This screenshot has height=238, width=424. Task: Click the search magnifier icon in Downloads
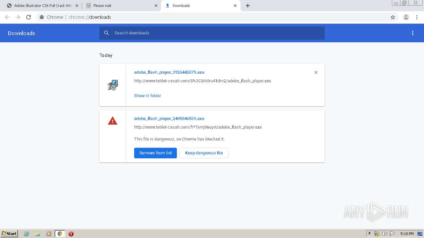tap(106, 33)
